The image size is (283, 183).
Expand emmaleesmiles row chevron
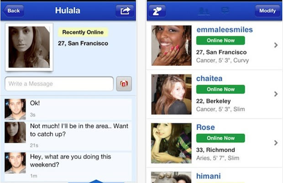276,45
